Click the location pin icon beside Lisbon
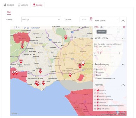 coord(91,19)
